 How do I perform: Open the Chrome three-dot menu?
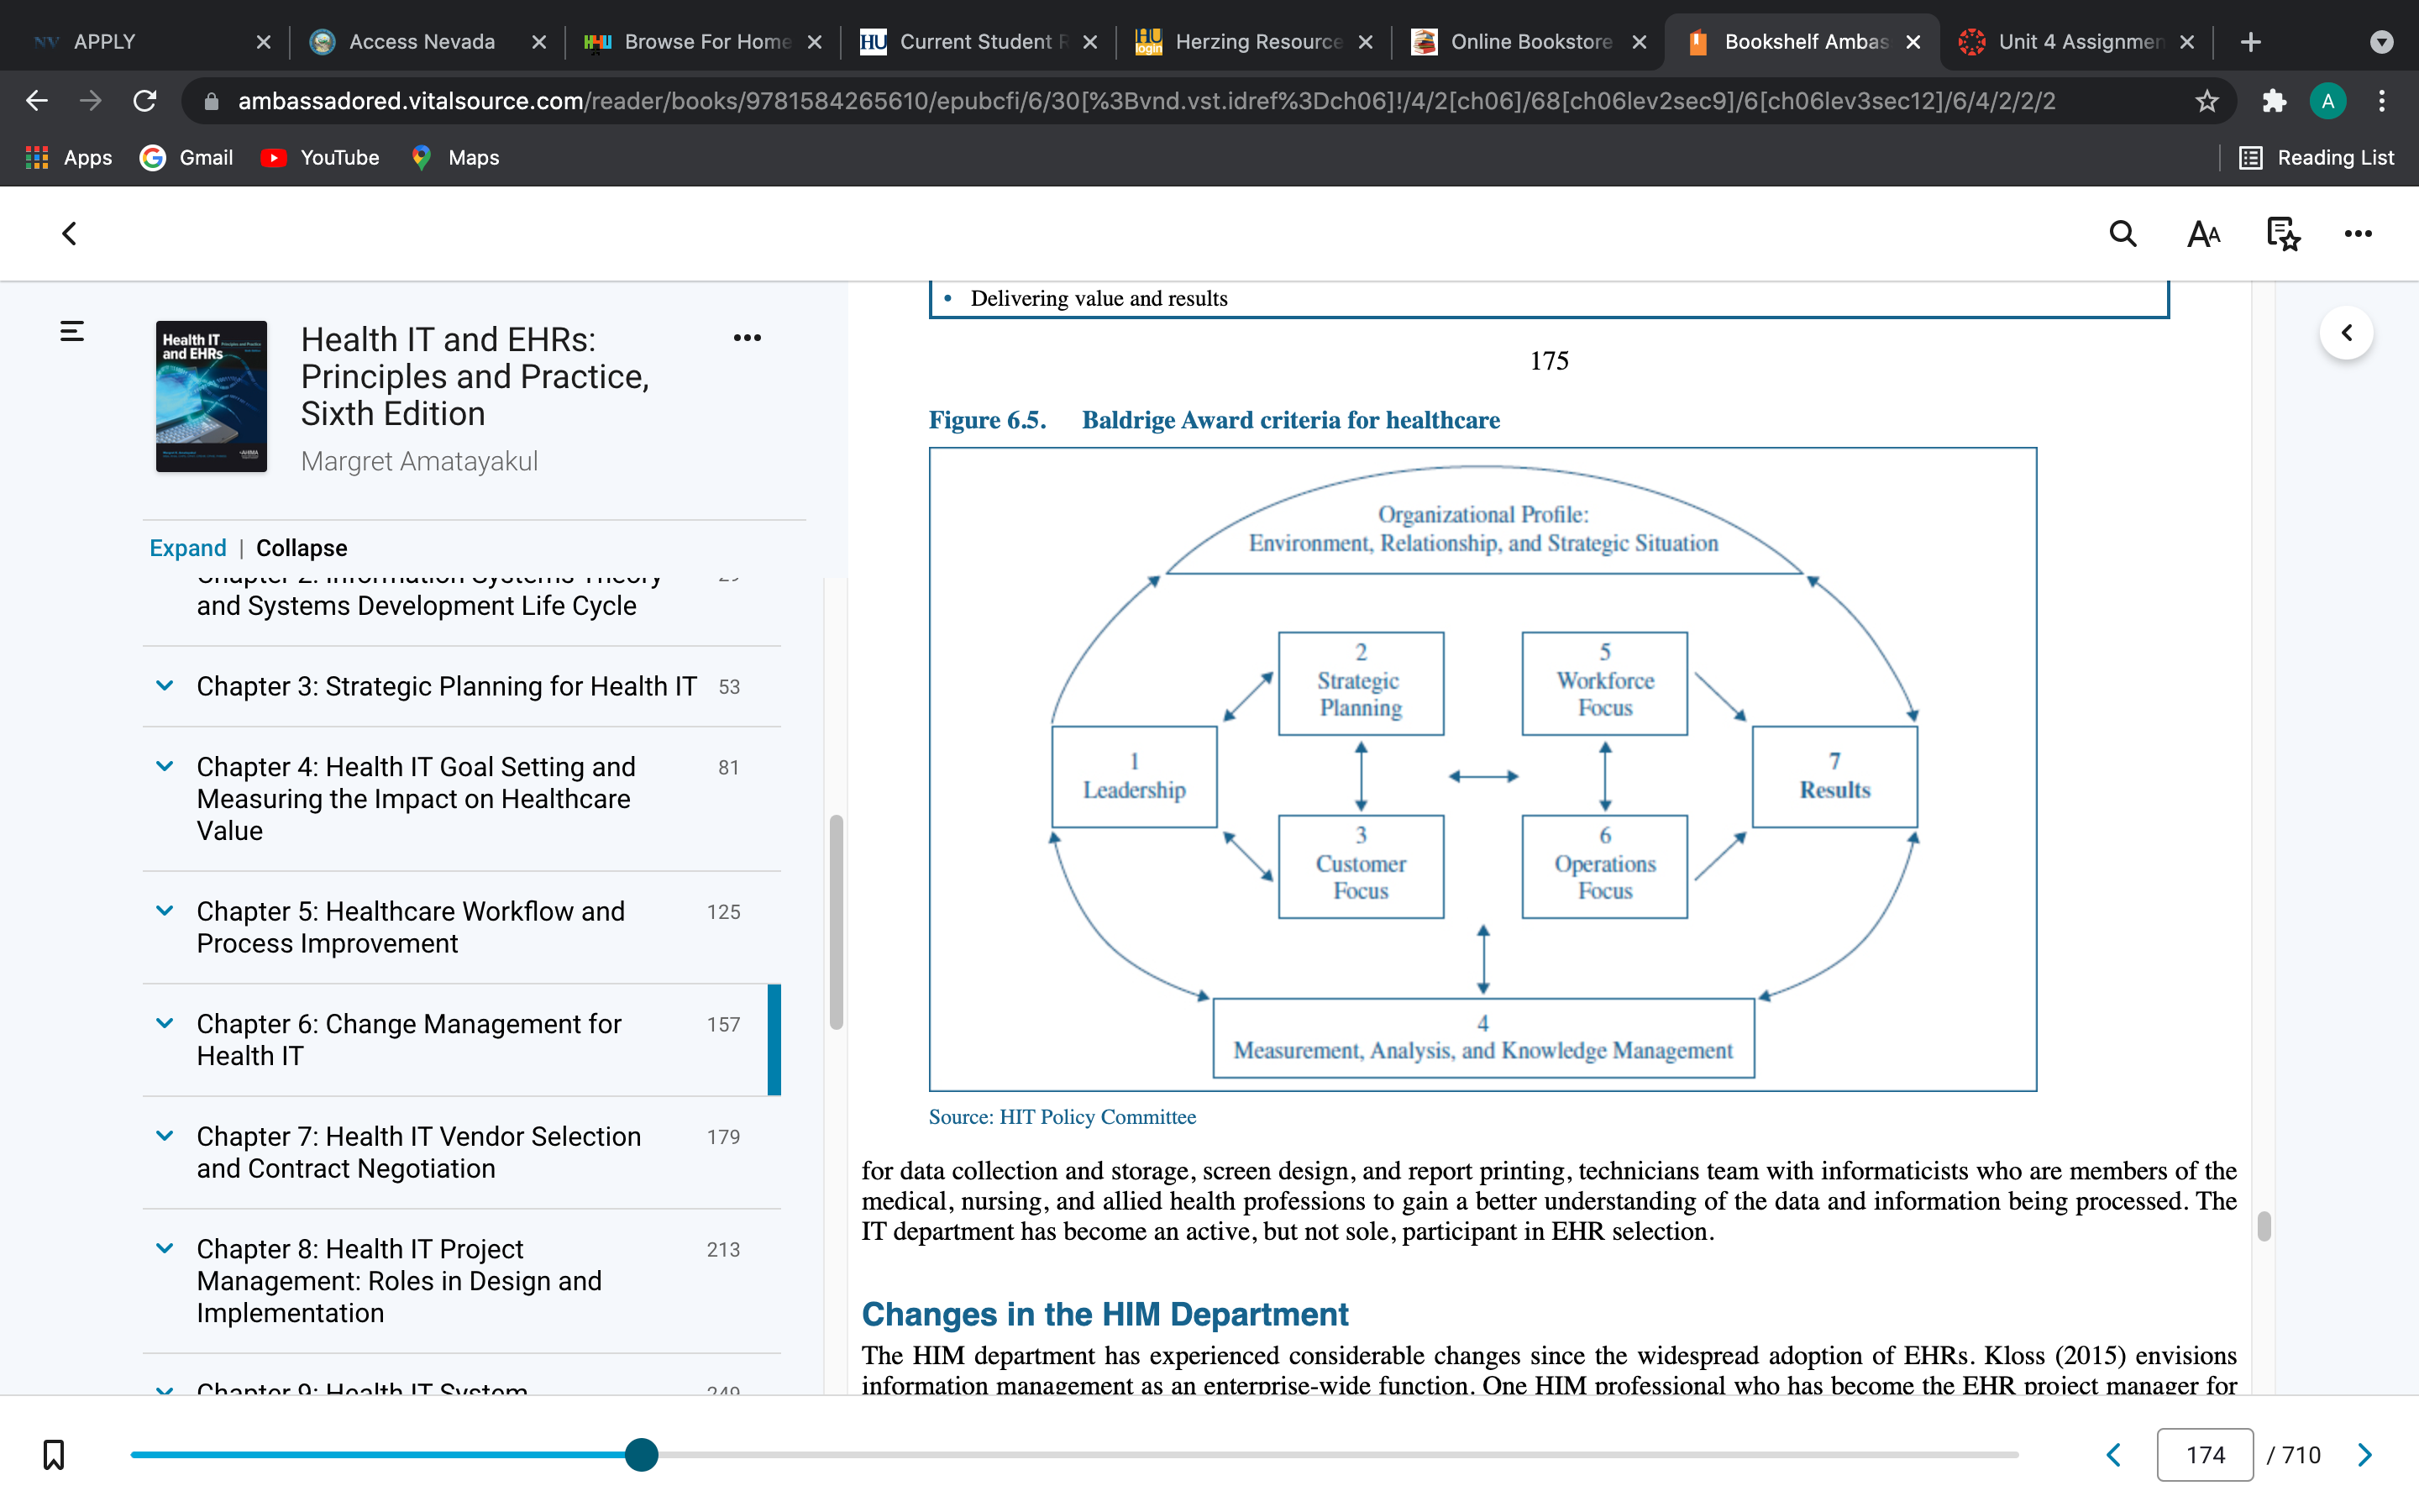pyautogui.click(x=2382, y=101)
